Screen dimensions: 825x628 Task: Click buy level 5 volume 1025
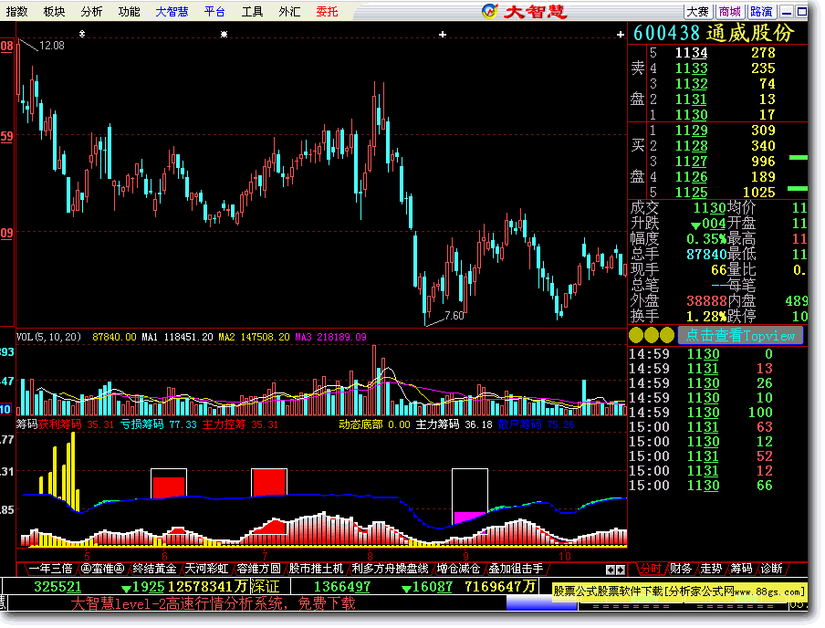(758, 192)
